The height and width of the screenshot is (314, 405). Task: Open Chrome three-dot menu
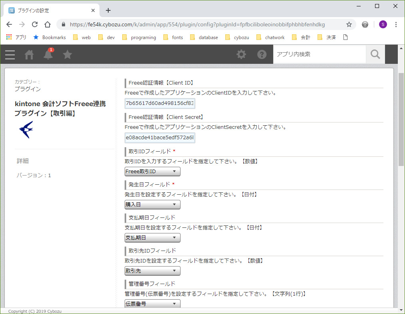pyautogui.click(x=396, y=24)
